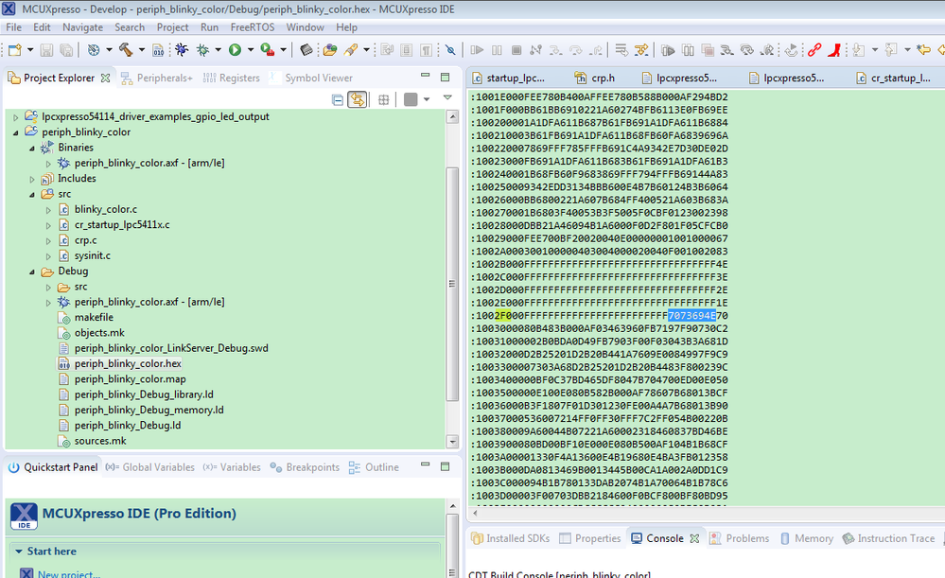Click the hammer Build icon

pyautogui.click(x=126, y=50)
